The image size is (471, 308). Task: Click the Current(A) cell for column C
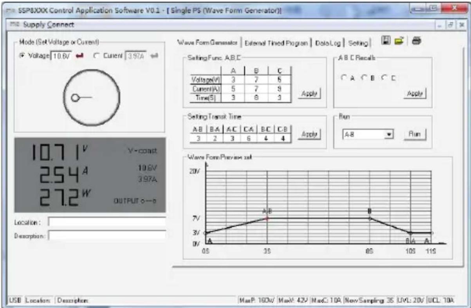pyautogui.click(x=280, y=89)
